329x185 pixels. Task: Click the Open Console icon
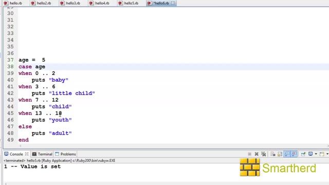tap(322, 154)
